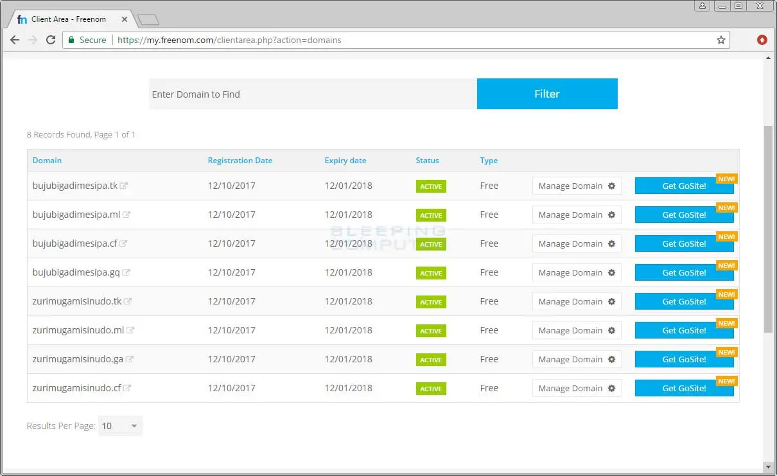Manage Domain for bujubigadimesipa.gq
Screen dimensions: 777x476
pyautogui.click(x=577, y=273)
